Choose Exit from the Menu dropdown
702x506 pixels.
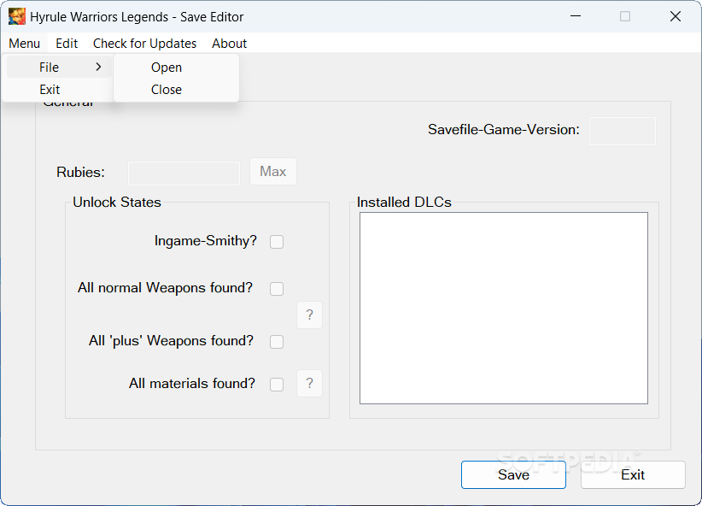[59, 90]
